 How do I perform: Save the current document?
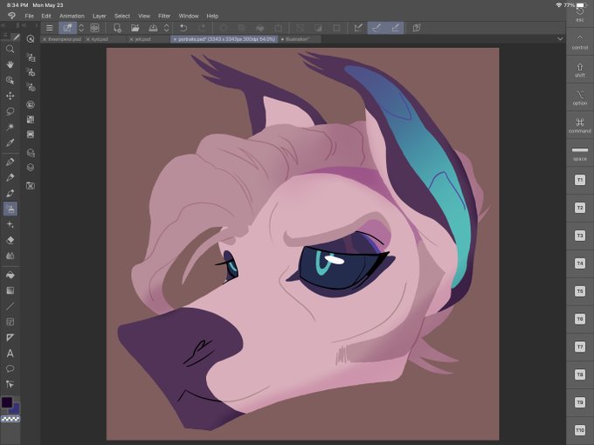[153, 28]
